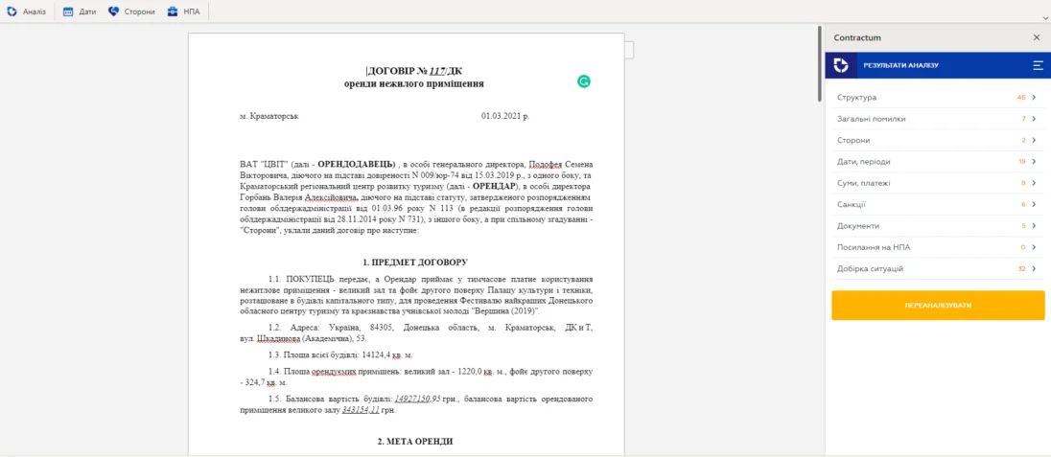Image resolution: width=1051 pixels, height=457 pixels.
Task: Click the Contractum shield logo
Action: tap(841, 65)
